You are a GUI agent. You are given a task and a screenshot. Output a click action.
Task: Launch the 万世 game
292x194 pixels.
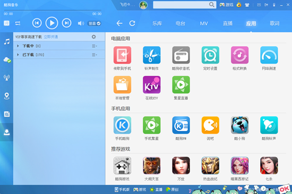181,165
